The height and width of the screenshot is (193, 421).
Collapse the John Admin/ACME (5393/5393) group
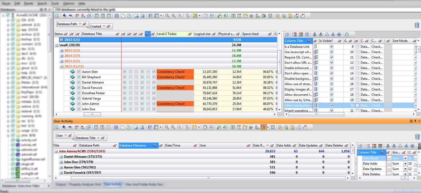(56, 151)
